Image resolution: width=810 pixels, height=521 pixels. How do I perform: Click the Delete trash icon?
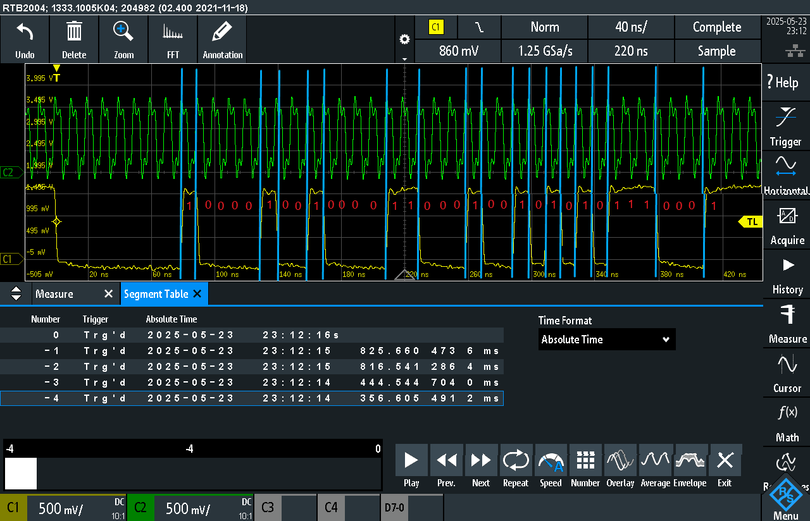pyautogui.click(x=74, y=39)
